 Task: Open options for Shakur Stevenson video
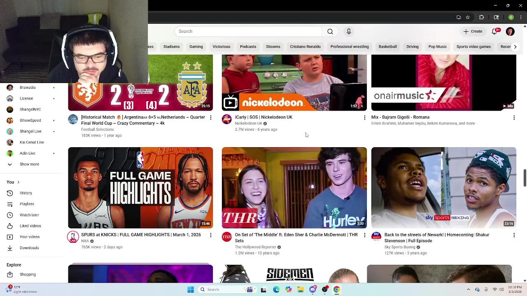pyautogui.click(x=514, y=235)
